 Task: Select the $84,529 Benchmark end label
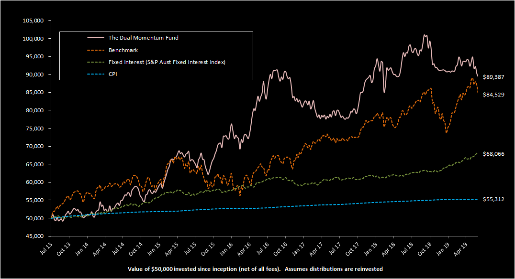(494, 94)
